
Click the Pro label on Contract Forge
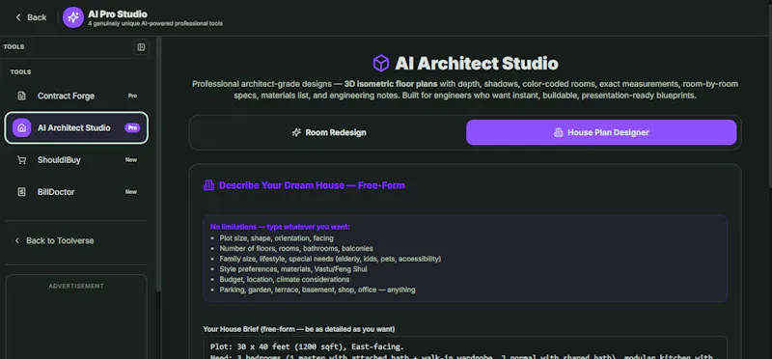click(132, 97)
